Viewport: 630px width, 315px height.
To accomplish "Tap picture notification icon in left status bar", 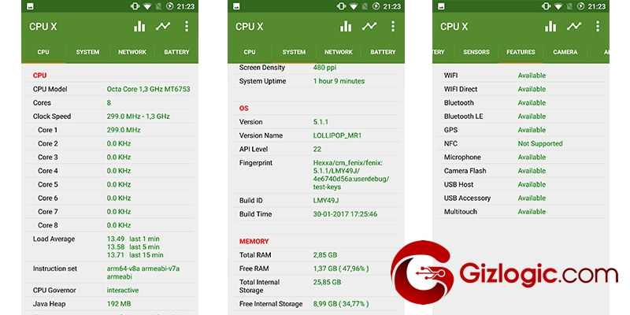I will (31, 6).
